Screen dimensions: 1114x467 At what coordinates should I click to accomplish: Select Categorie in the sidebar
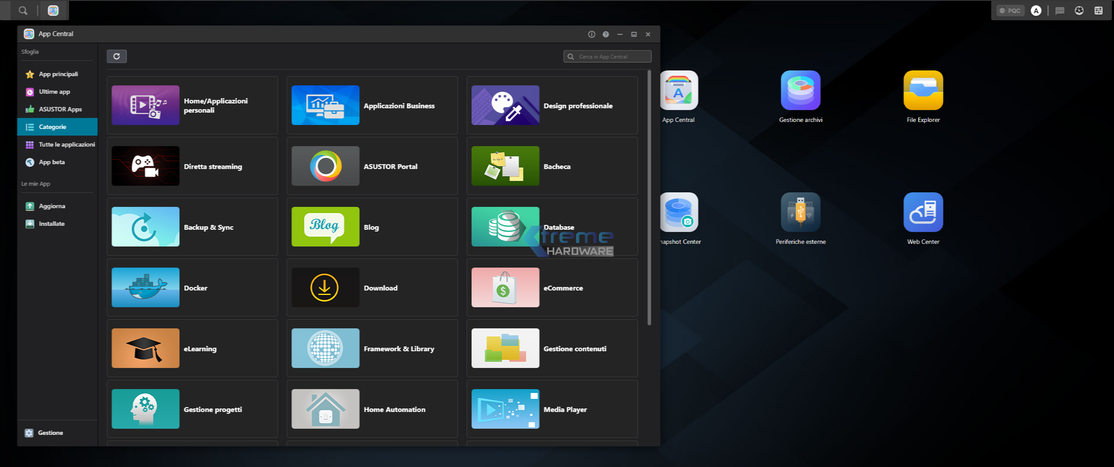[57, 127]
